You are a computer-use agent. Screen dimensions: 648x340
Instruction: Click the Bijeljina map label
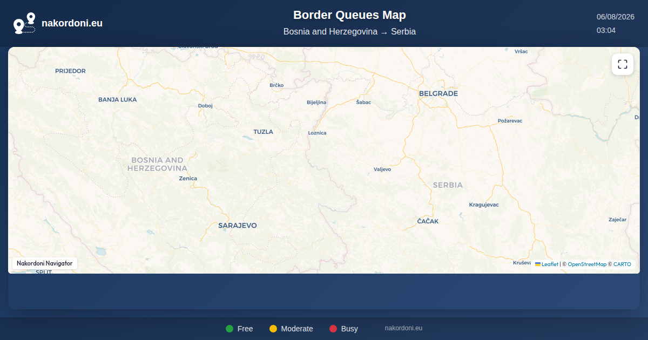[x=316, y=102]
